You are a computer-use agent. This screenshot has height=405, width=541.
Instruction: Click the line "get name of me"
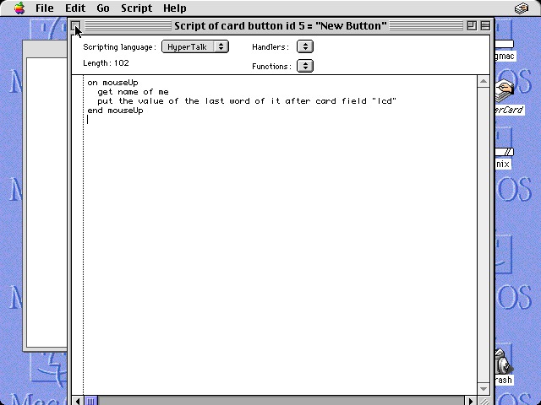pyautogui.click(x=133, y=92)
